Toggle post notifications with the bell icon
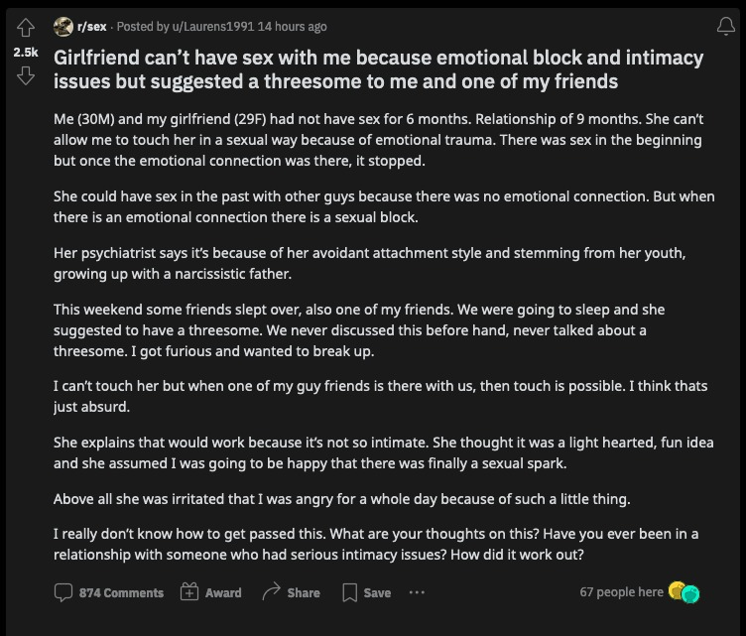This screenshot has width=746, height=636. click(x=726, y=27)
